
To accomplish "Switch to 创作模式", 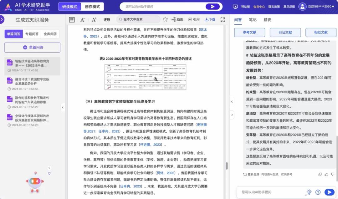I will (x=92, y=7).
